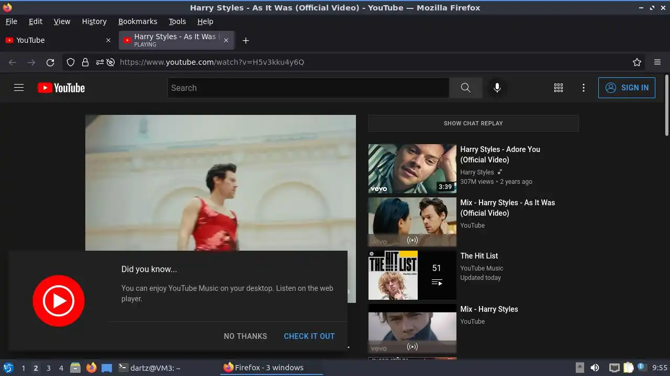The width and height of the screenshot is (670, 376).
Task: Click the Mix - Harry Styles thumbnail
Action: 412,328
